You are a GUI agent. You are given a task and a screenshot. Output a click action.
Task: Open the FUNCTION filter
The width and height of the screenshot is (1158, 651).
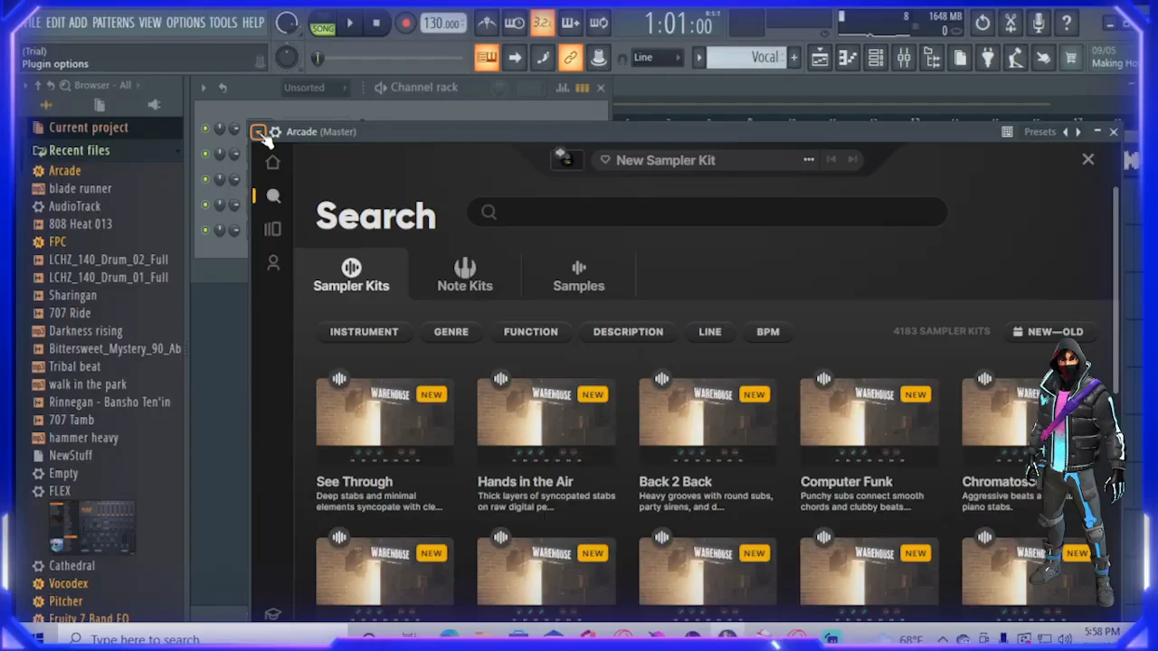531,332
